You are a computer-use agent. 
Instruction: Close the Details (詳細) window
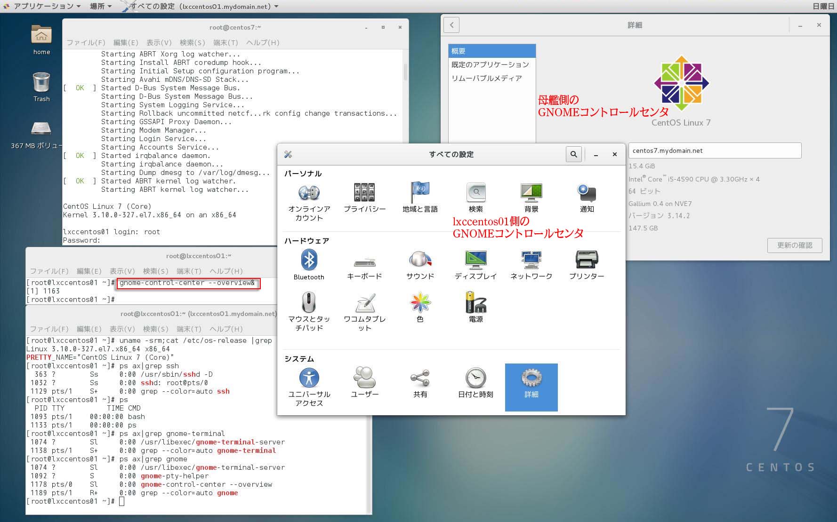coord(819,25)
